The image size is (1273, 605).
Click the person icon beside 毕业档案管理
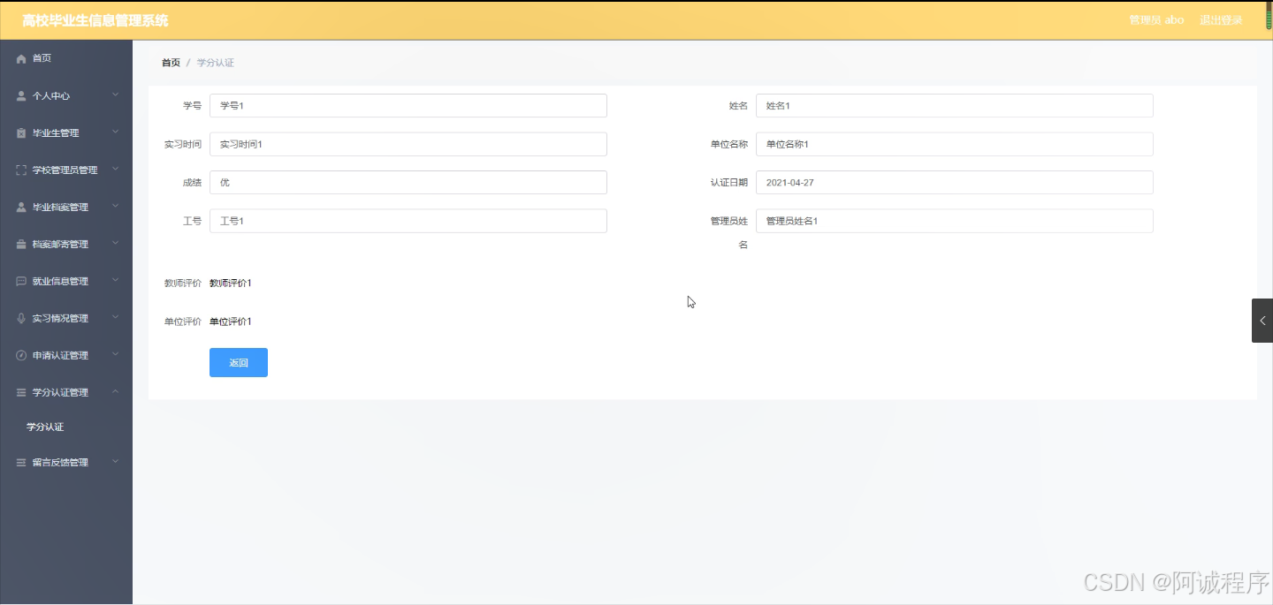pos(21,207)
